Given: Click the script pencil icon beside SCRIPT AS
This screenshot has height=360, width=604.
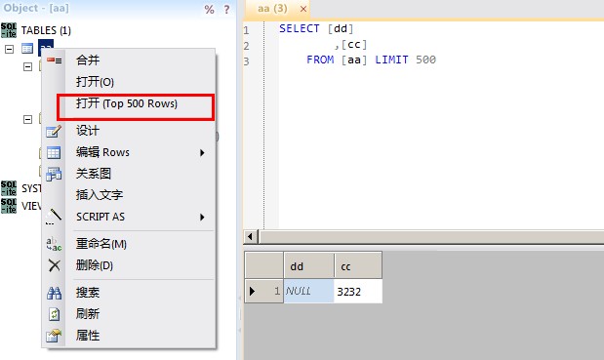Looking at the screenshot, I should [x=54, y=217].
